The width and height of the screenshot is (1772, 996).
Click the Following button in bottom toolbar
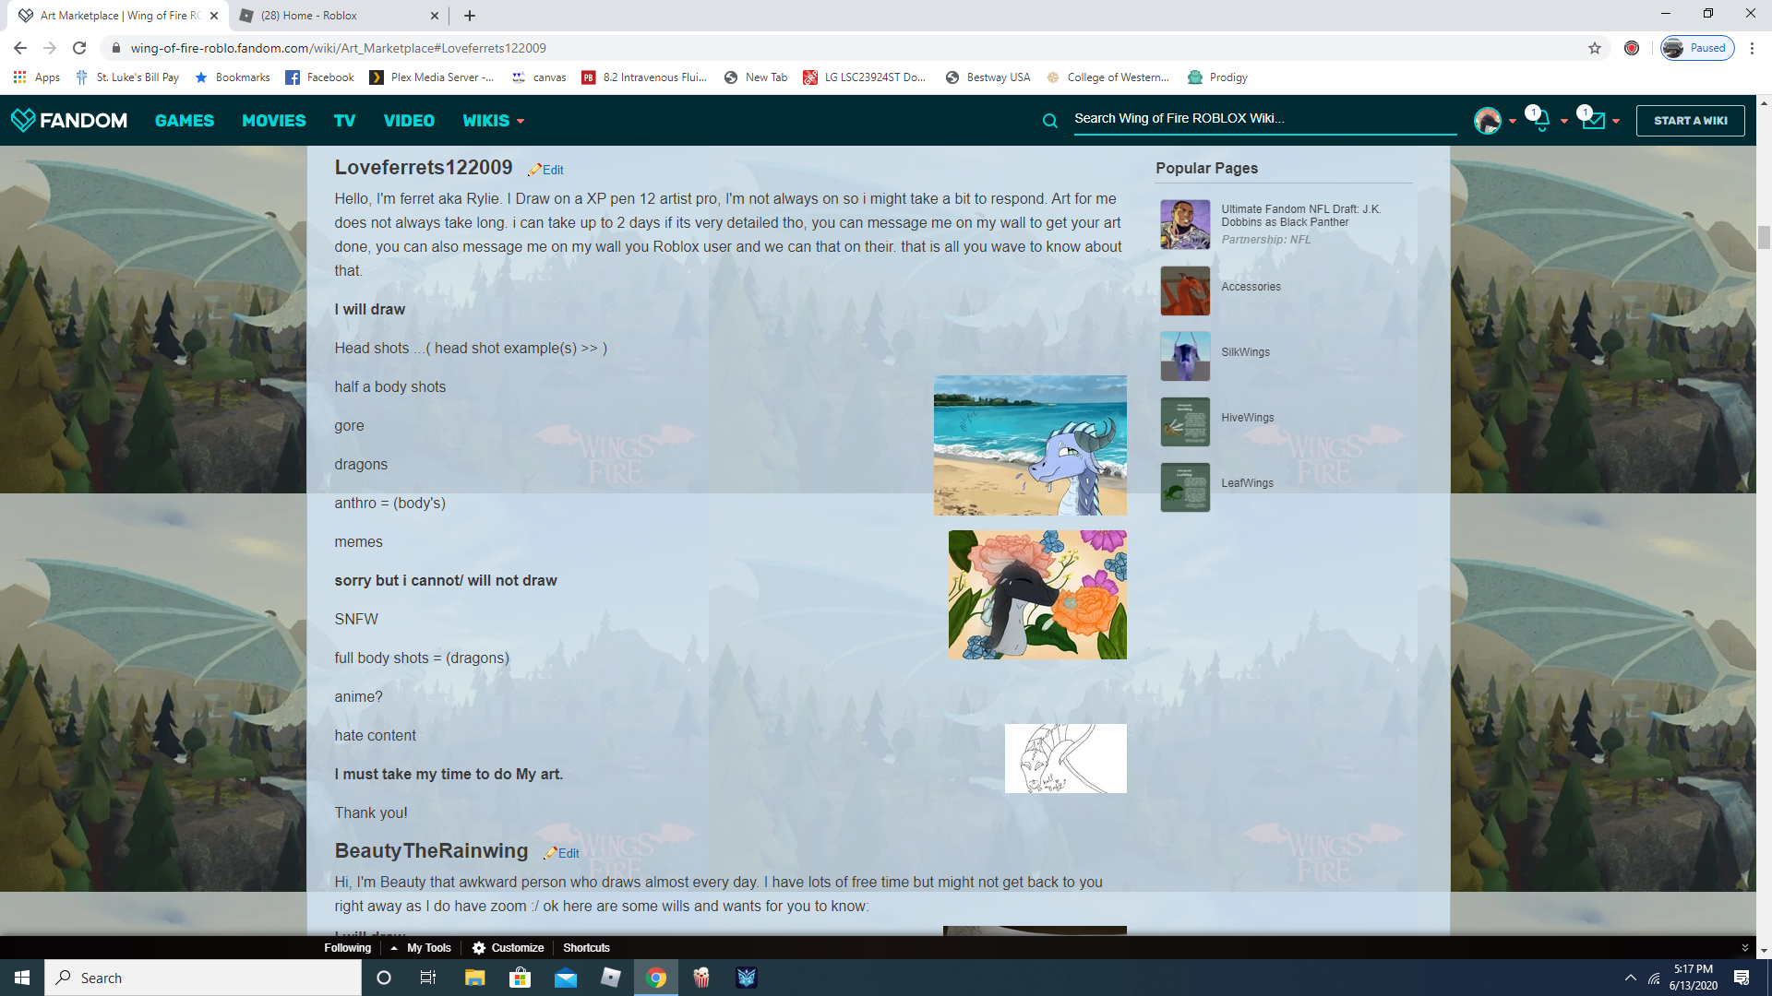click(x=347, y=947)
